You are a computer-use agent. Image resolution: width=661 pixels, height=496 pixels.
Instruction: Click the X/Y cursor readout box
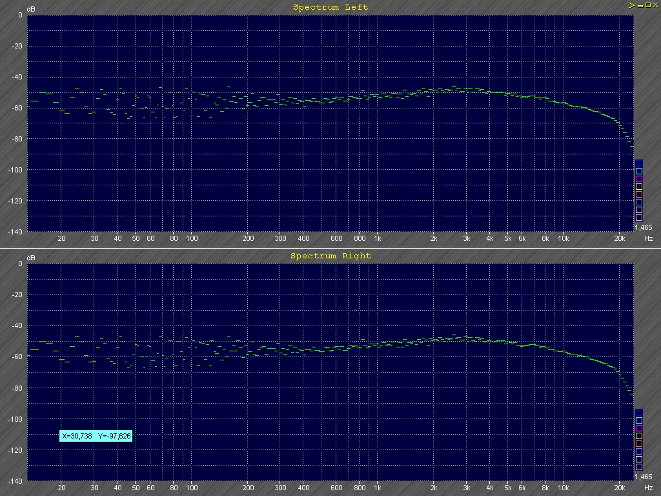96,436
